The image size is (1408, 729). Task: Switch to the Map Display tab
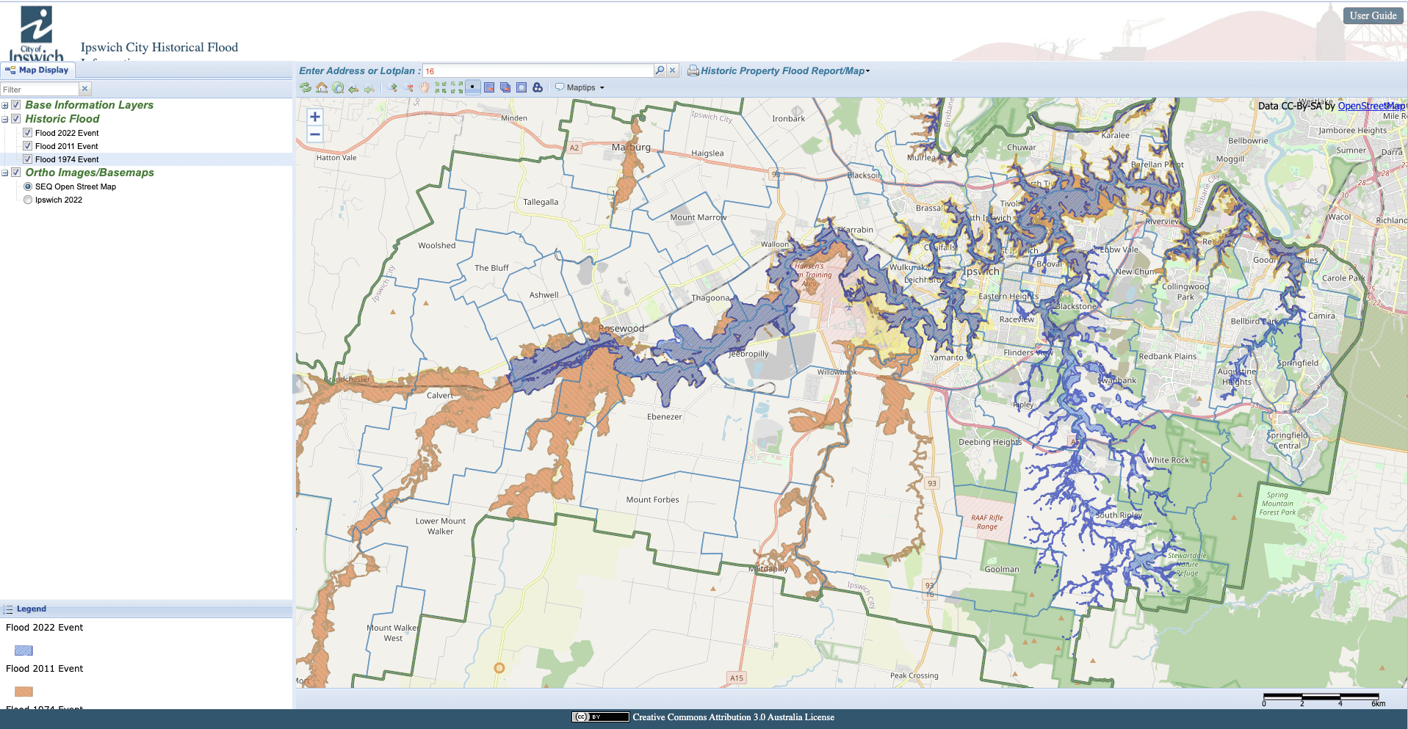click(37, 70)
